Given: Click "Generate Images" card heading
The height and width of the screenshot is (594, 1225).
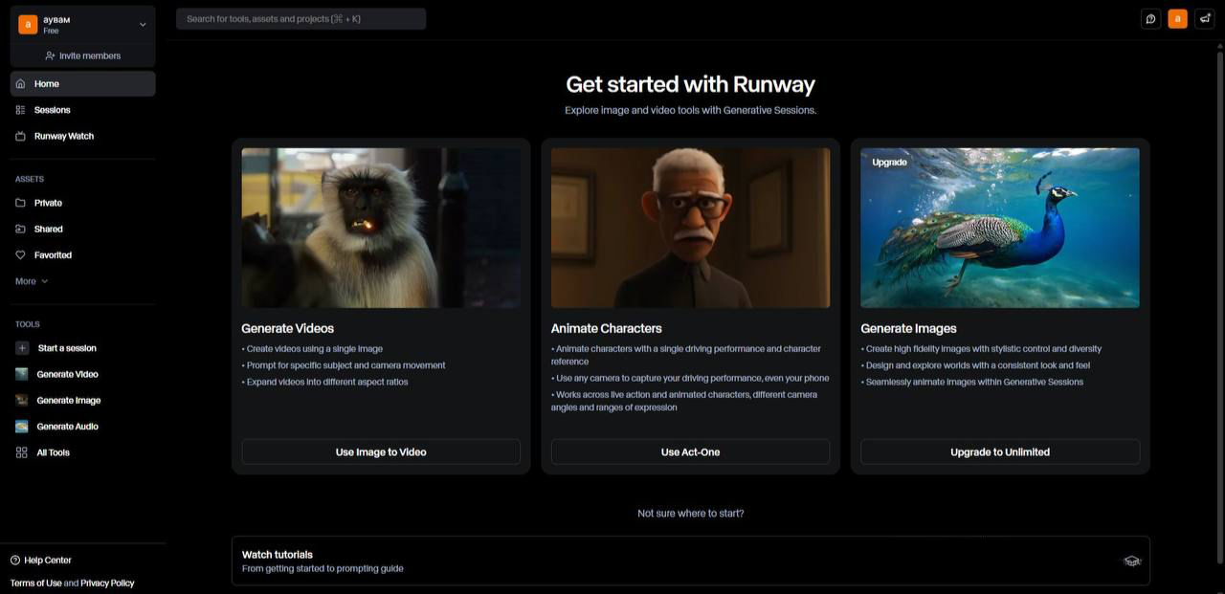Looking at the screenshot, I should tap(908, 328).
